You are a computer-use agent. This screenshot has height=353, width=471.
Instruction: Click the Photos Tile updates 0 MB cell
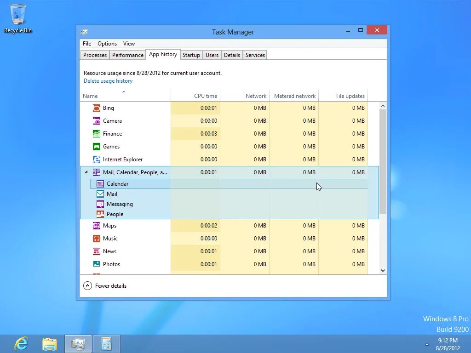[x=343, y=264]
